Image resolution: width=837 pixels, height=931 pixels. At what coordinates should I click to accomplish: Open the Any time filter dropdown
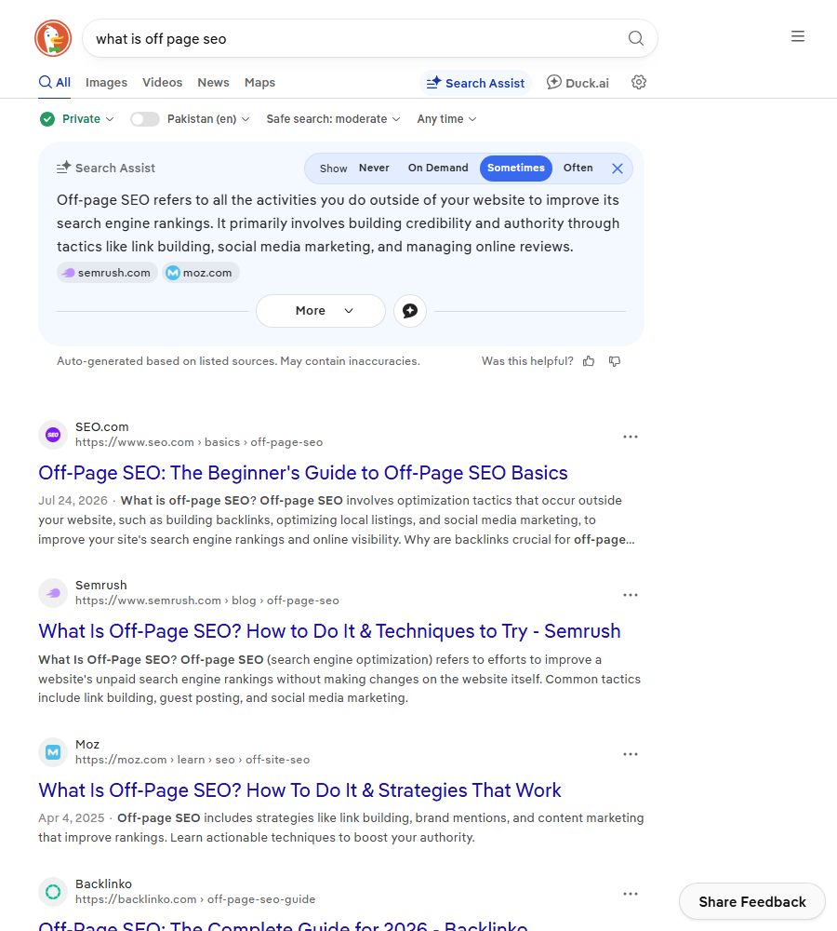tap(446, 119)
